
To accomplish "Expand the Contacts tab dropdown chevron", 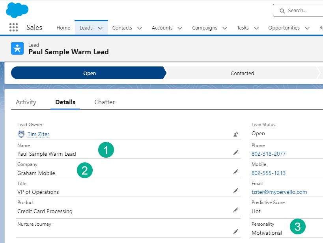I will [x=139, y=28].
